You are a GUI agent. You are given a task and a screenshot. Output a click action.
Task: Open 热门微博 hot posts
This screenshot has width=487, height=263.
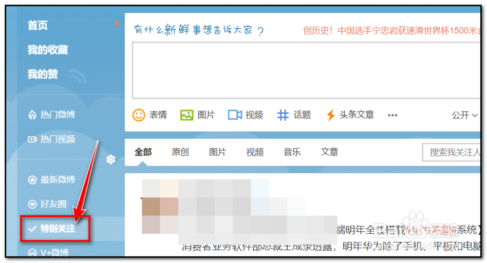pos(57,114)
